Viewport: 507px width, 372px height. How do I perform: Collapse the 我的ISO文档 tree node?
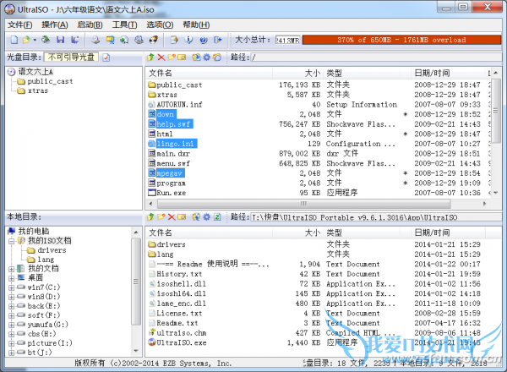12,241
